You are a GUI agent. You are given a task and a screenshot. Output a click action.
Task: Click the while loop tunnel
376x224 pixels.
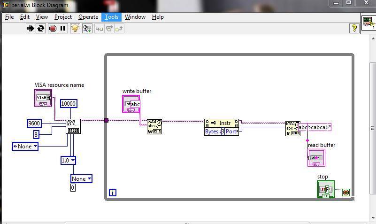click(107, 120)
